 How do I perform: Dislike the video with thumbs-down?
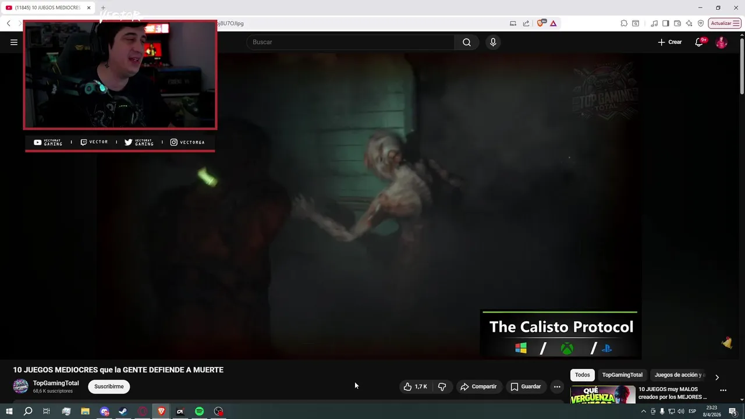tap(442, 386)
